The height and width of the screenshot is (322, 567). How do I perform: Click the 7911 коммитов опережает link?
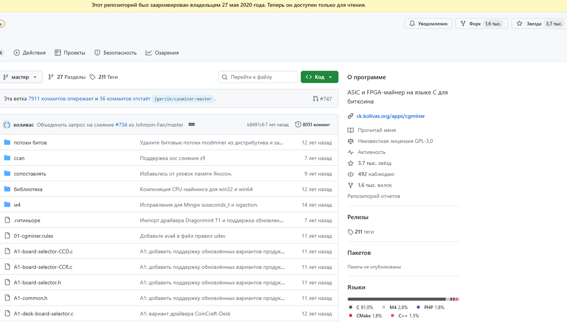point(61,99)
